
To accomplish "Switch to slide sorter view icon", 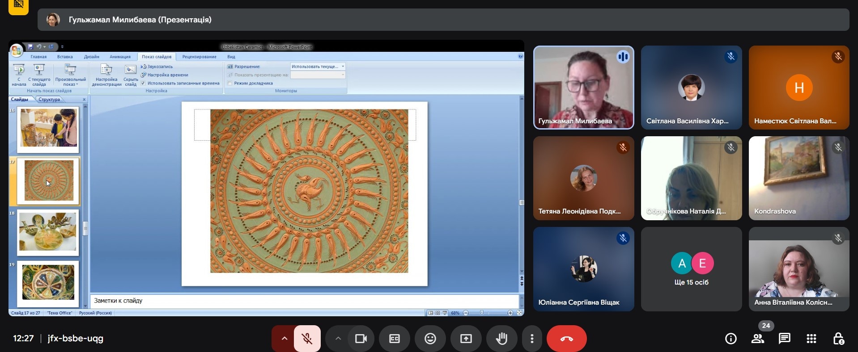I will point(437,313).
